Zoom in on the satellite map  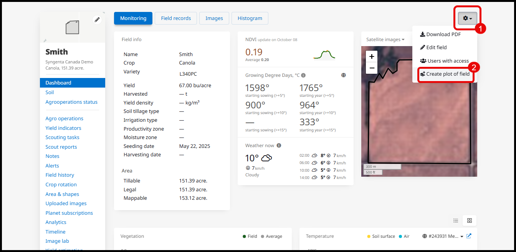[372, 56]
